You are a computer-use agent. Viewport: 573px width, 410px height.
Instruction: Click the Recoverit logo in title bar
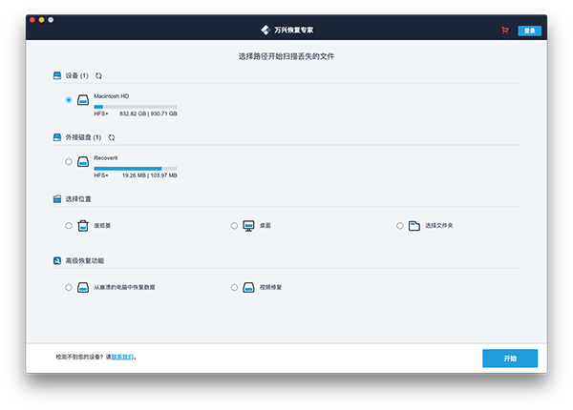click(265, 30)
